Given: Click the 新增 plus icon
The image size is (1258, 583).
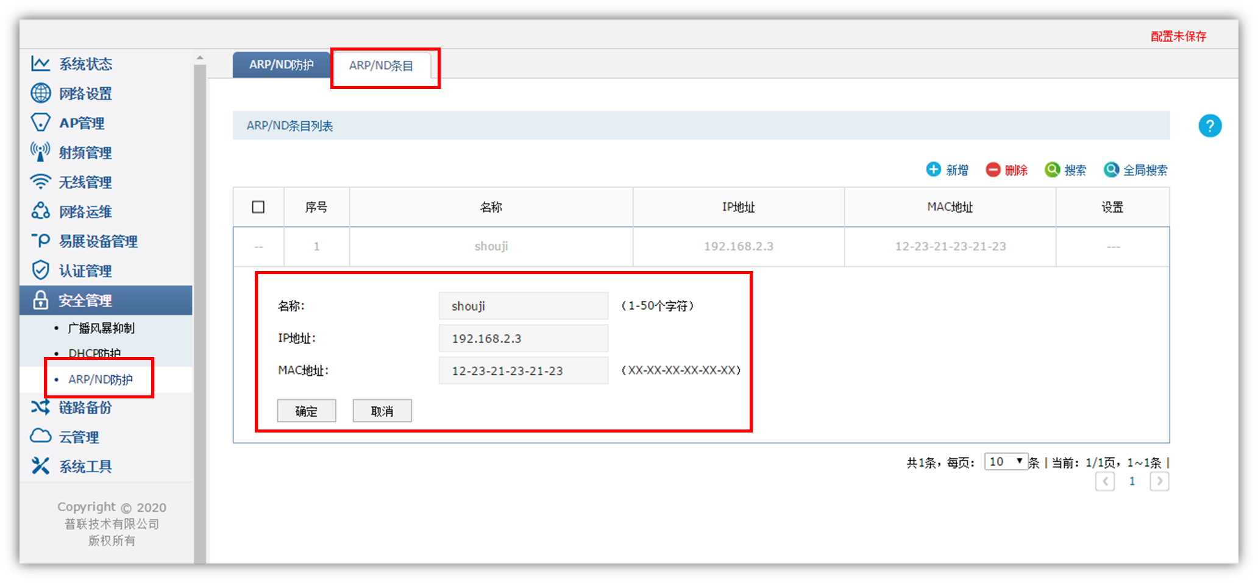Looking at the screenshot, I should pos(933,169).
